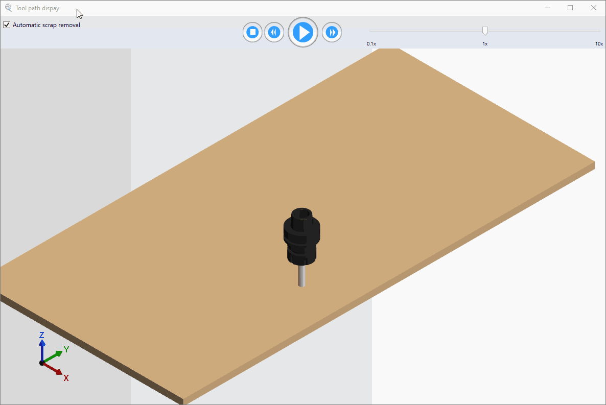
Task: Click the Tool path display window icon
Action: click(9, 8)
